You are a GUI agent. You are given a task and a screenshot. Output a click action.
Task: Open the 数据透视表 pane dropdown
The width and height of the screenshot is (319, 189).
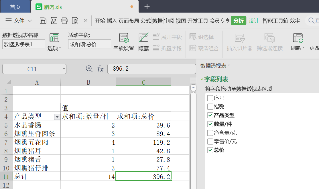coord(229,65)
